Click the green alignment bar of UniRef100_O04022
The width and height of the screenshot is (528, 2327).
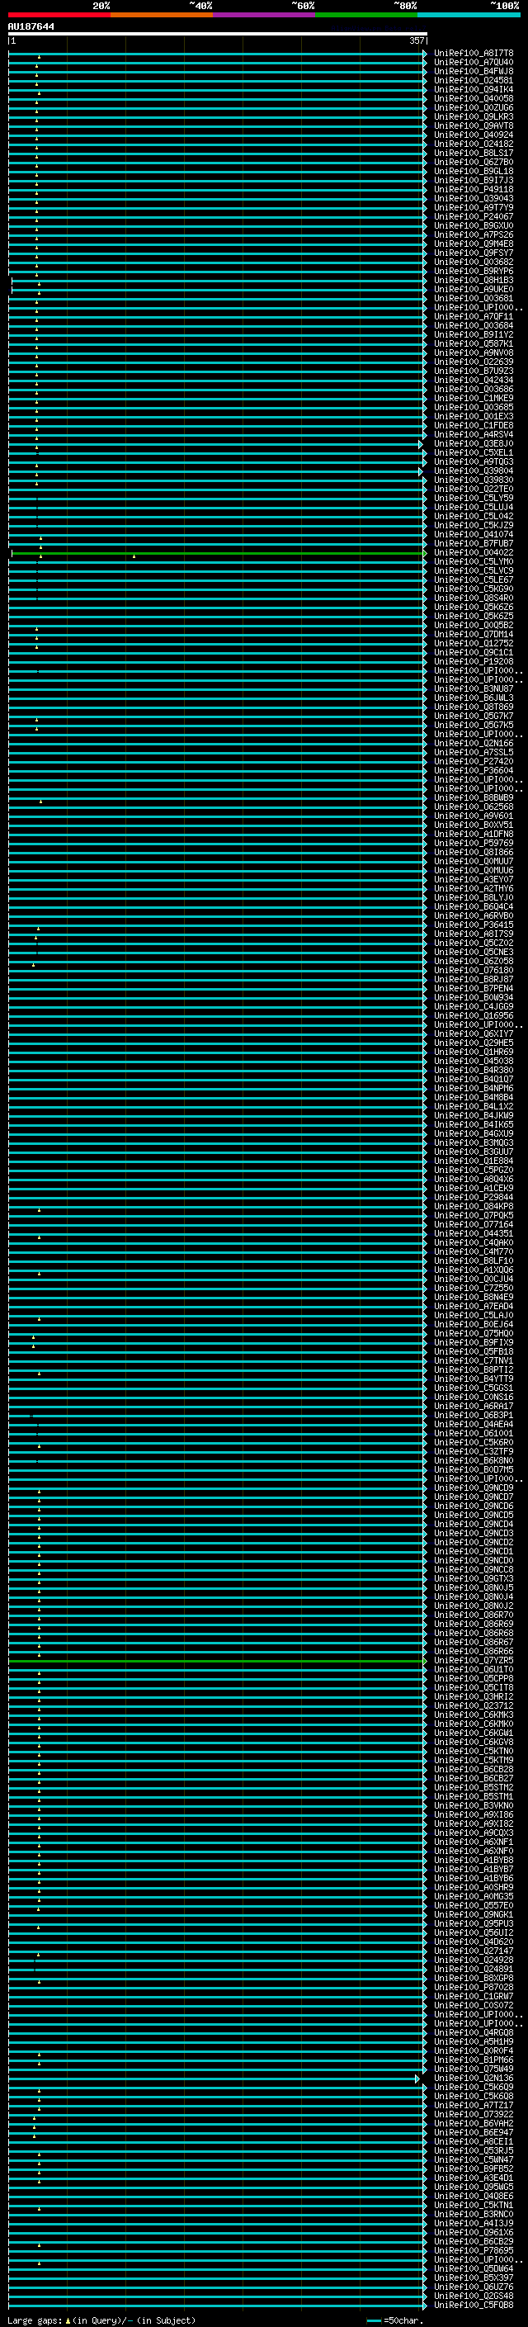click(x=218, y=553)
